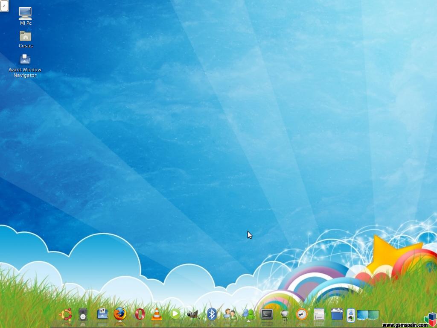The image size is (437, 328).
Task: Switch to the right workspace thumbnail in the dock
Action: [x=374, y=316]
